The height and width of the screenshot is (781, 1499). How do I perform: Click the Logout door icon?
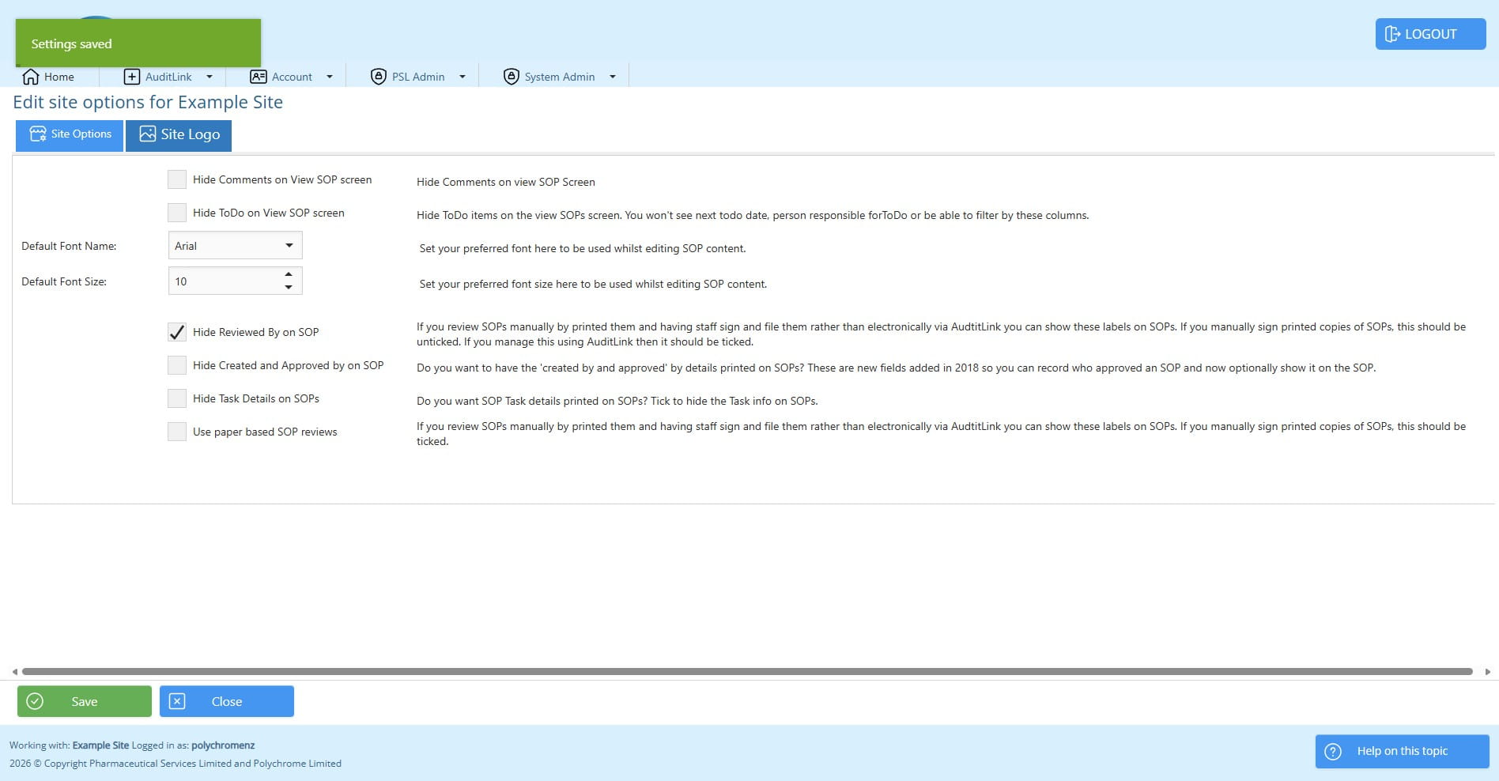point(1392,34)
